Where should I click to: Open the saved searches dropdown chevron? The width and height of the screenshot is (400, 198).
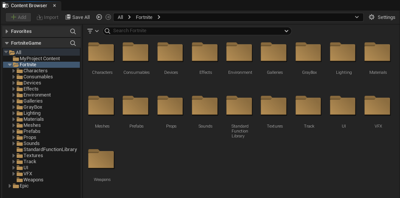286,31
